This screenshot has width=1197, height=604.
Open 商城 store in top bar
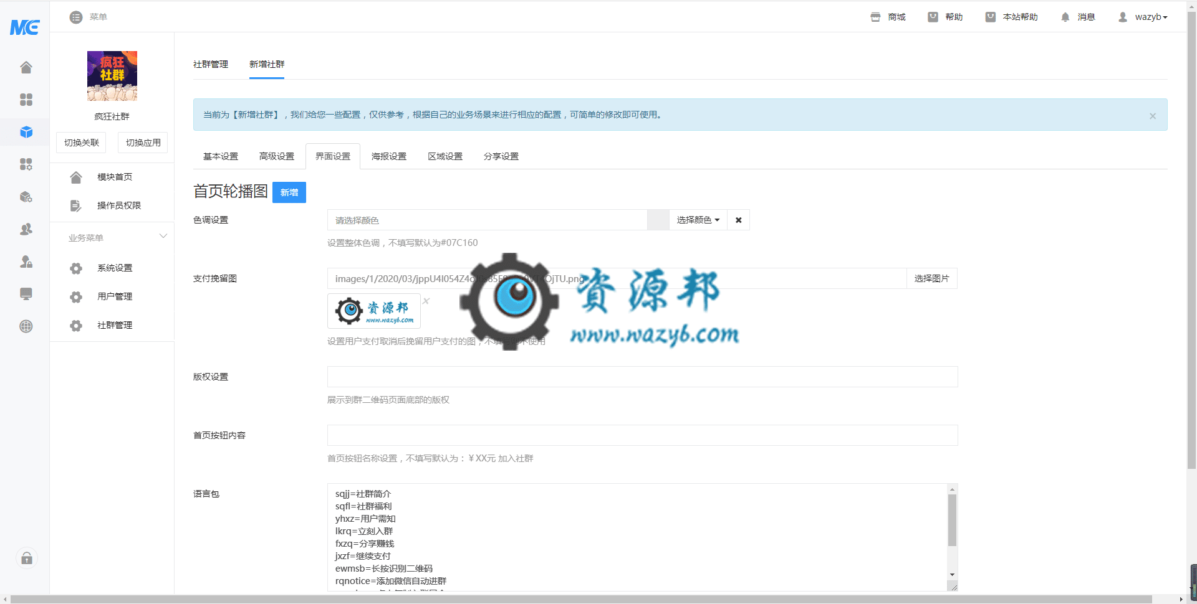[888, 17]
